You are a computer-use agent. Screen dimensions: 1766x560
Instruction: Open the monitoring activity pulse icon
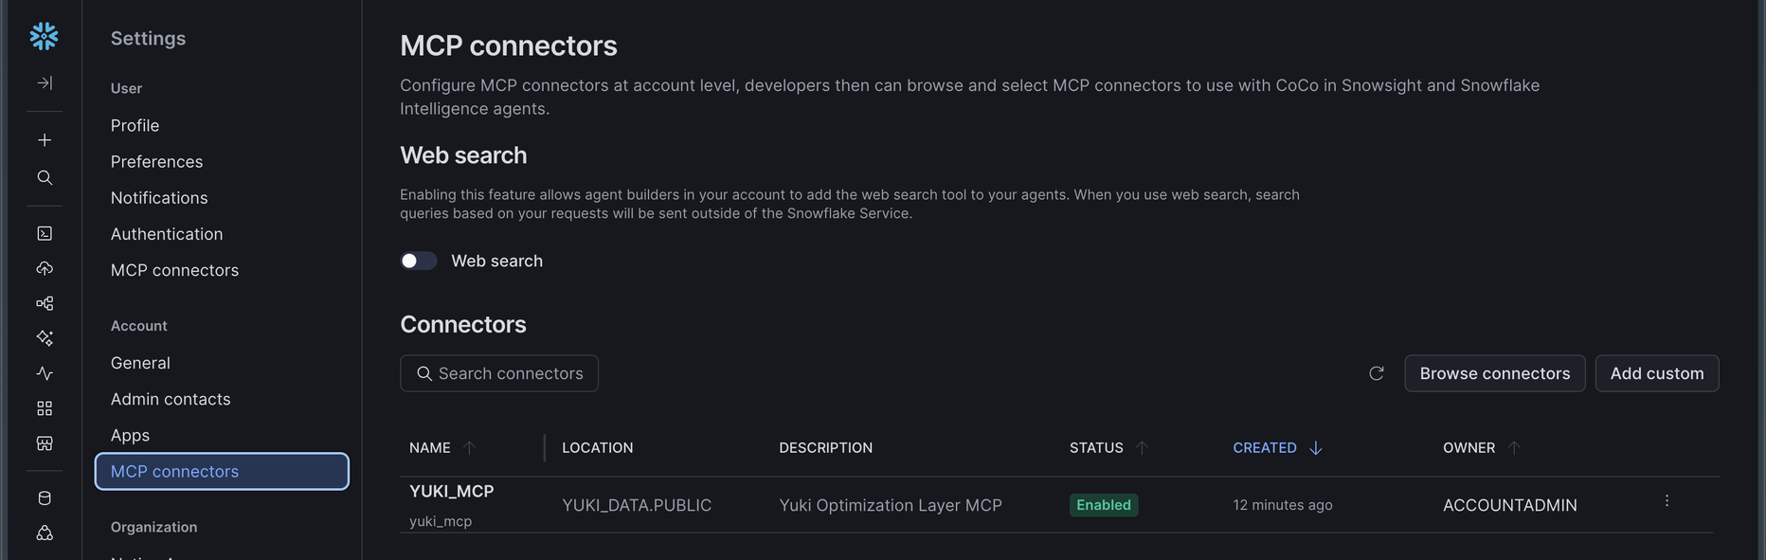click(45, 373)
